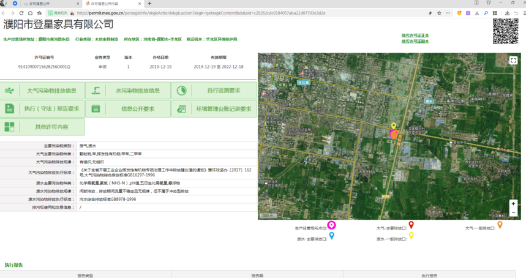This screenshot has height=278, width=526.
Task: Click the secure-site badge before the URL
Action: click(x=58, y=13)
